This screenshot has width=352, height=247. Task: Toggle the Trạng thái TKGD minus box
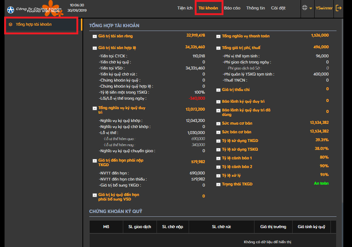218,184
